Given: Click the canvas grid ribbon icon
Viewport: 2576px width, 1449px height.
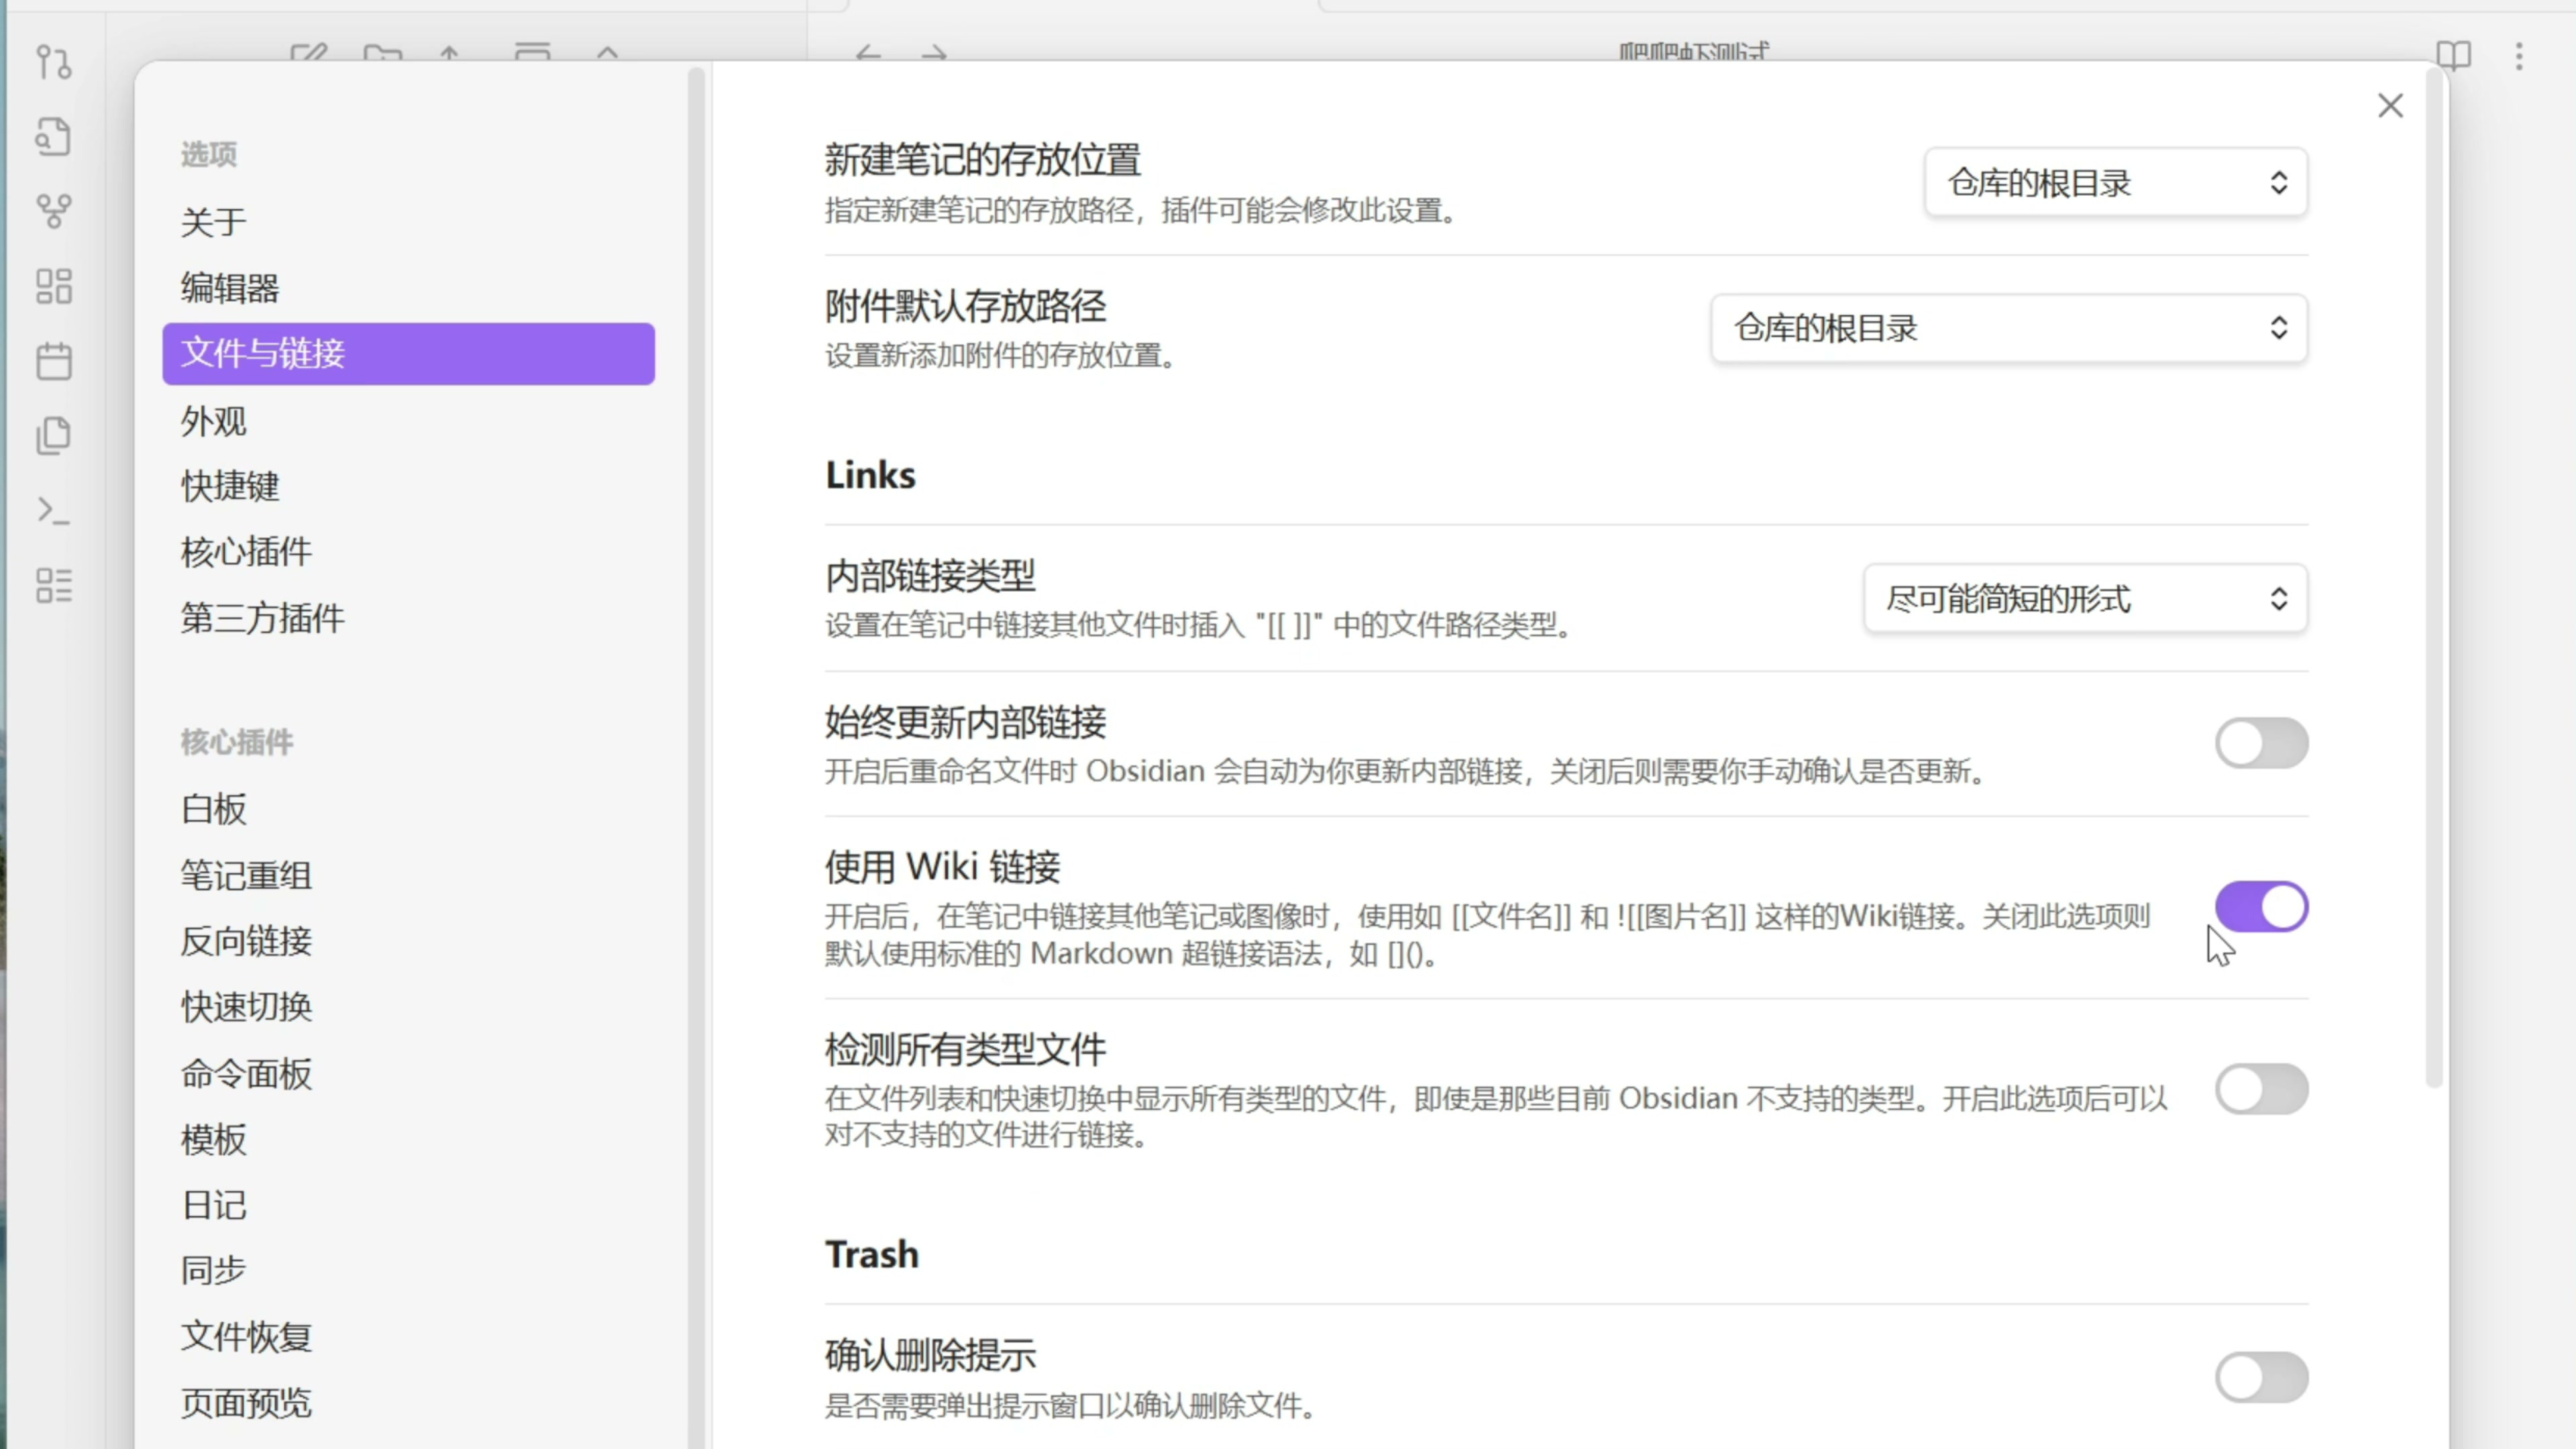Looking at the screenshot, I should point(53,286).
